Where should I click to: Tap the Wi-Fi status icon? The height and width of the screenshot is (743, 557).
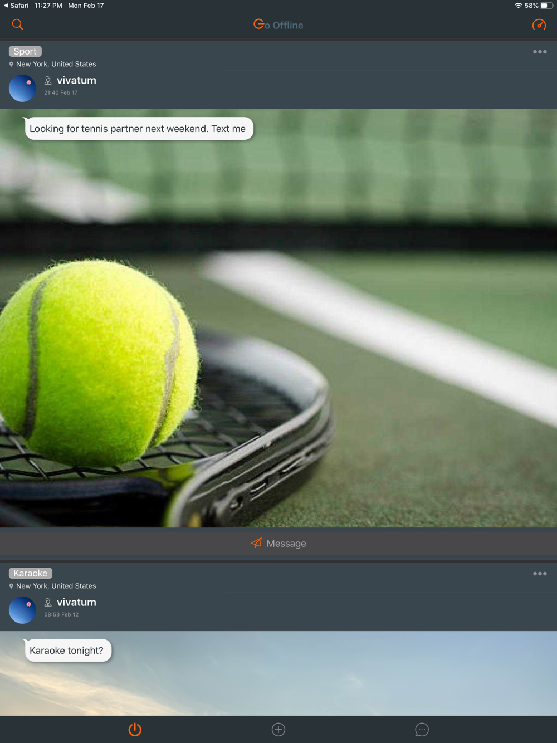click(518, 6)
